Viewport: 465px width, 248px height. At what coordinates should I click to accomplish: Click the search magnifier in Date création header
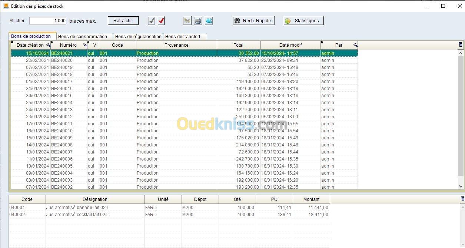[48, 45]
